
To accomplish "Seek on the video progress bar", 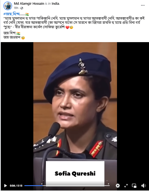I will 67,186.
